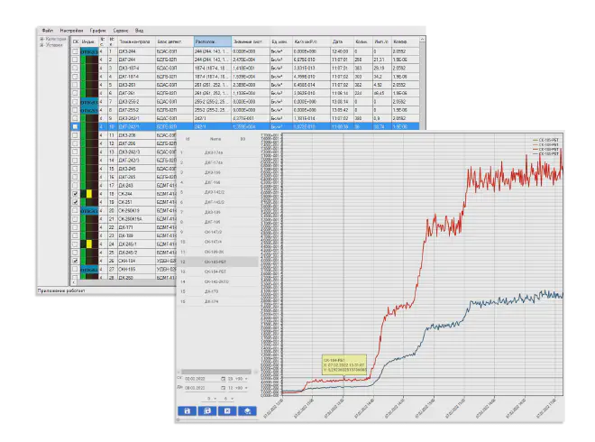
Task: Click the blue X clear icon button
Action: (227, 410)
